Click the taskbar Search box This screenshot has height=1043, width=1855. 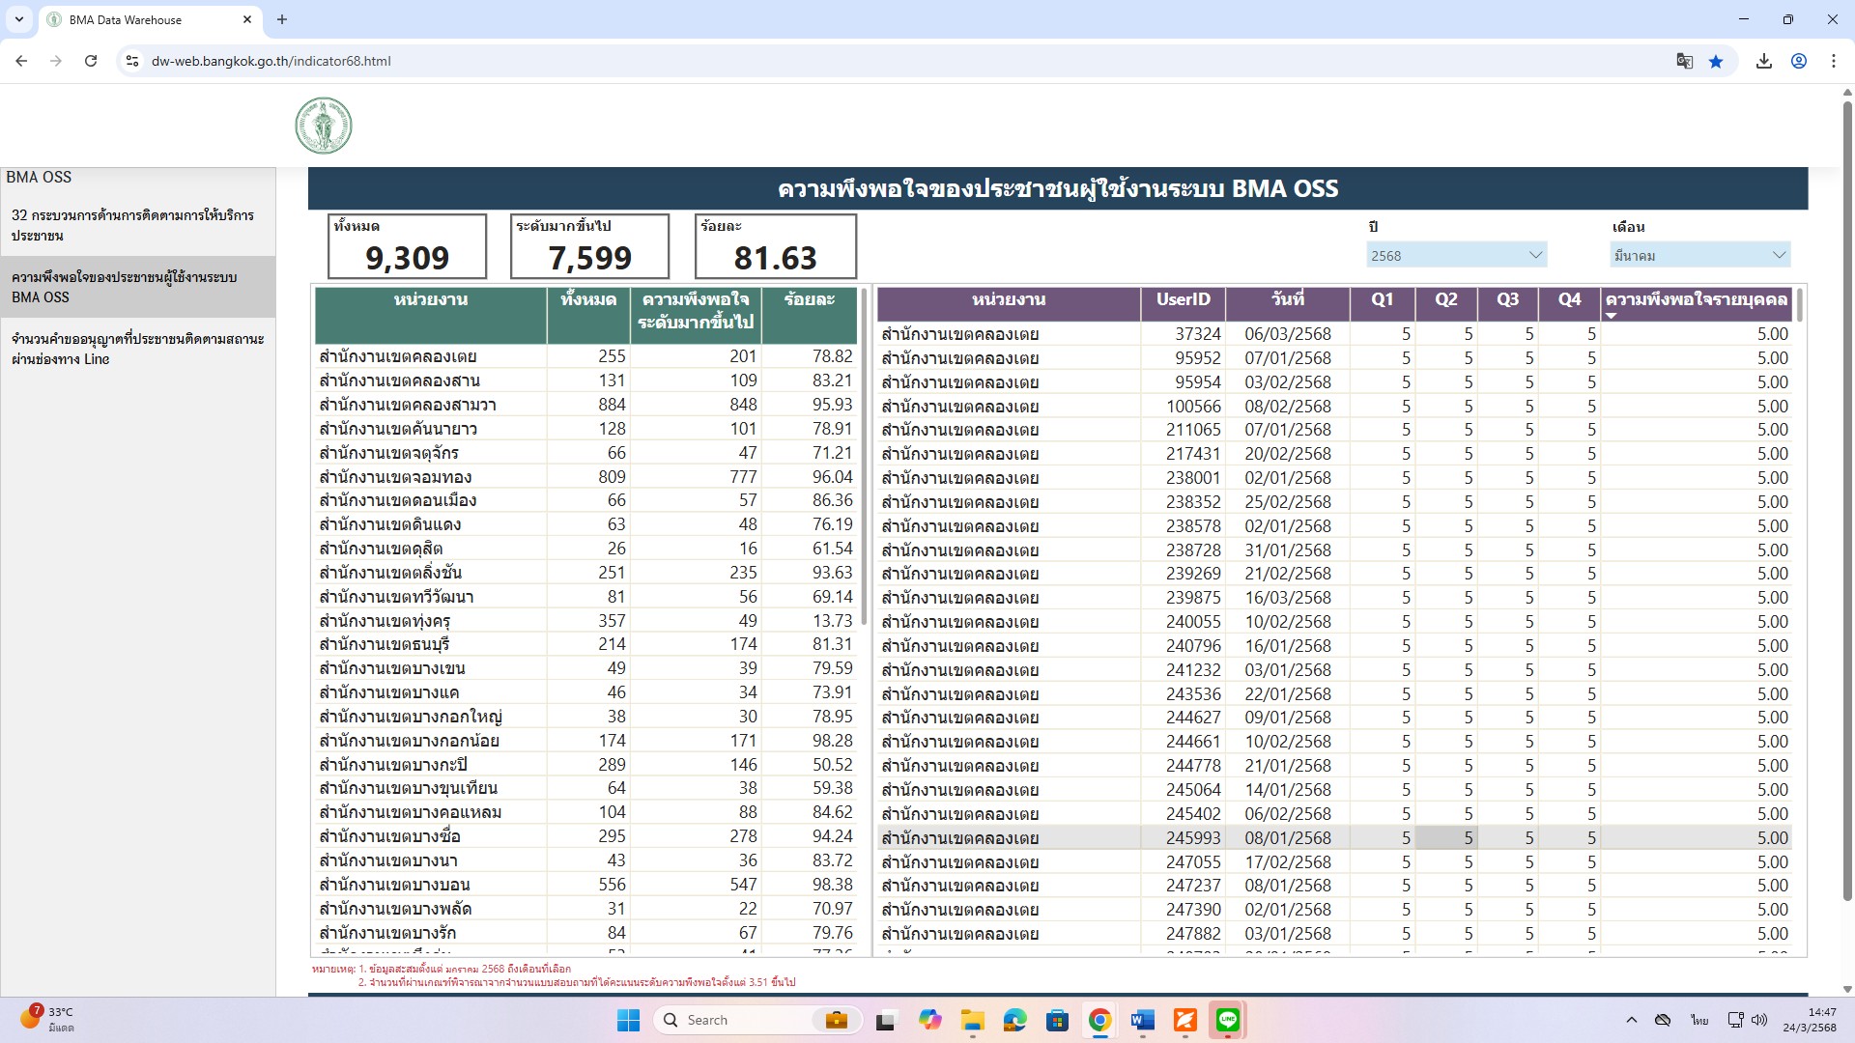(758, 1020)
